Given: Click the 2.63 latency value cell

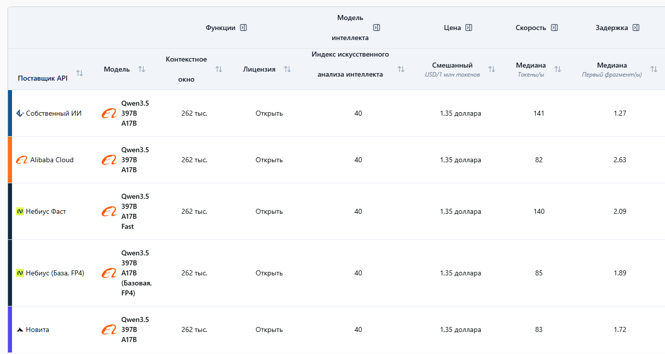Looking at the screenshot, I should pos(619,160).
